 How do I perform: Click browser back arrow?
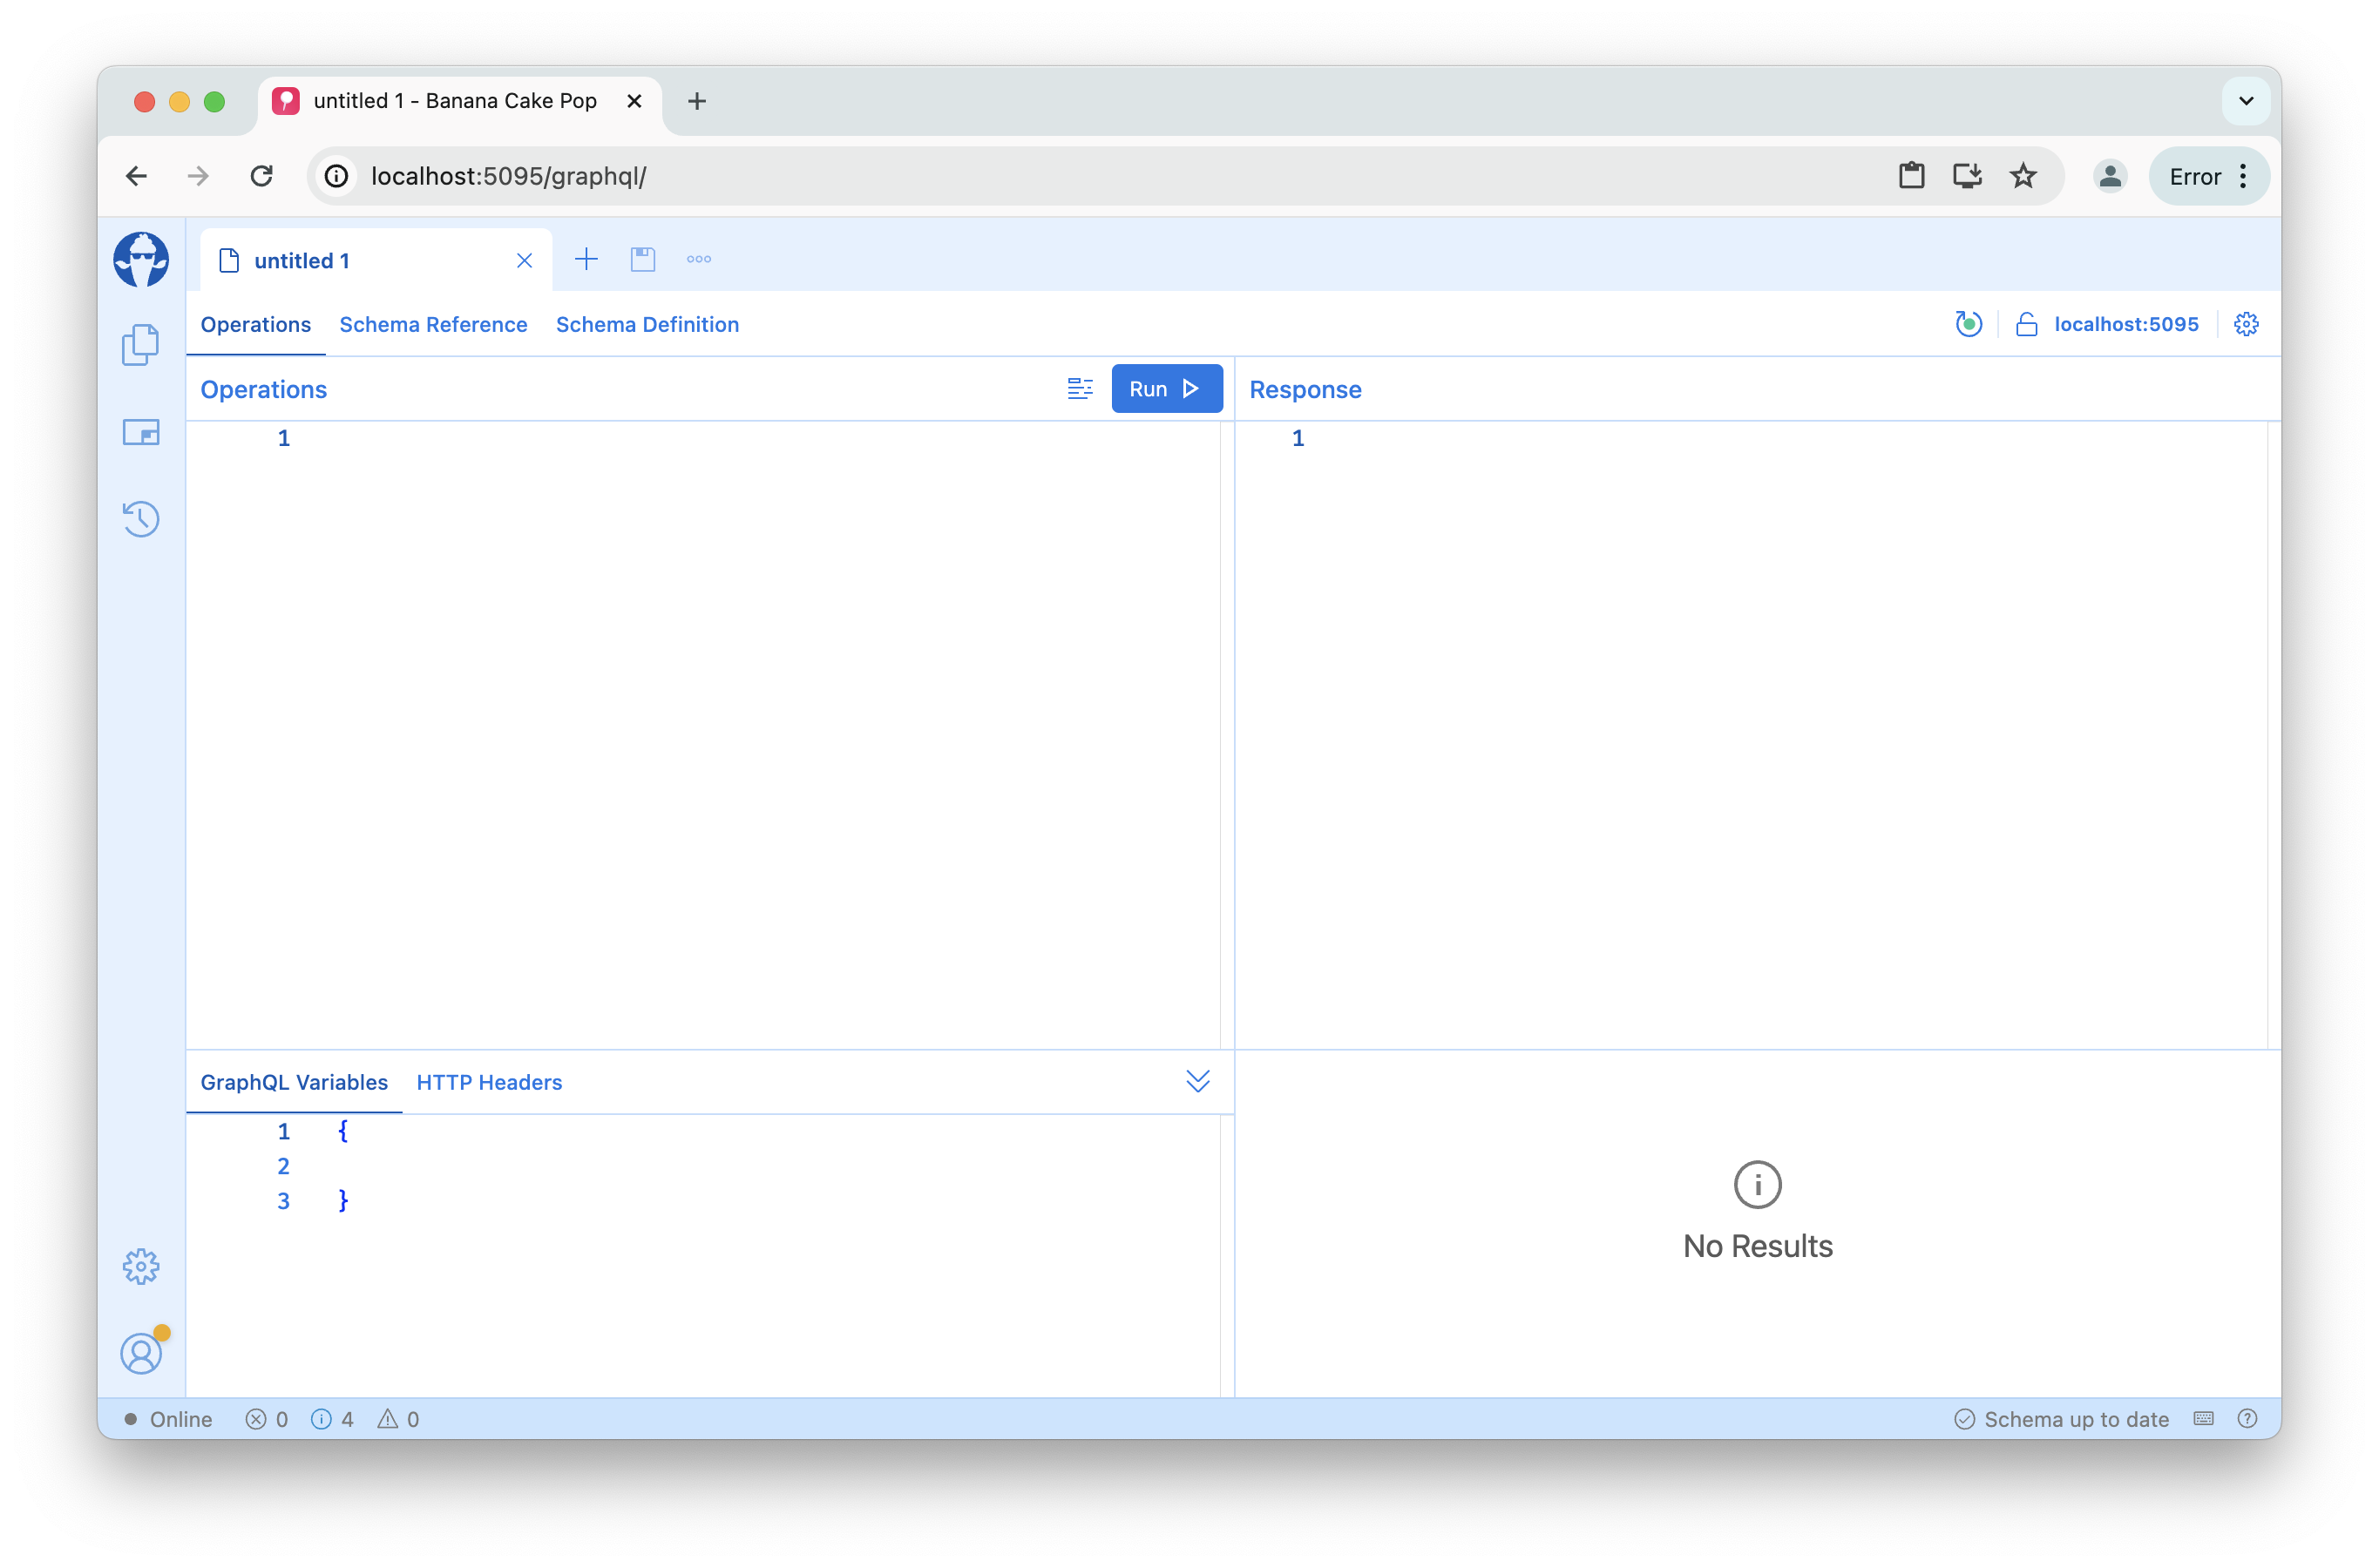point(137,176)
